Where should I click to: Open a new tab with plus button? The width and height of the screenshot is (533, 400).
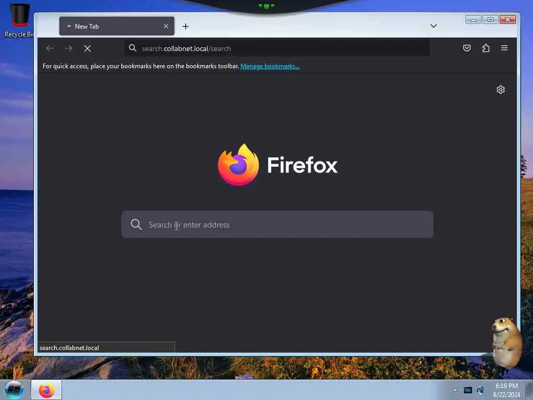(186, 26)
